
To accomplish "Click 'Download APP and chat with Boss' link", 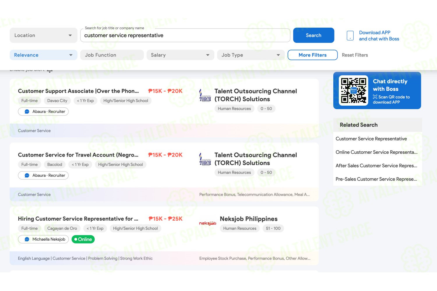I will coord(379,36).
